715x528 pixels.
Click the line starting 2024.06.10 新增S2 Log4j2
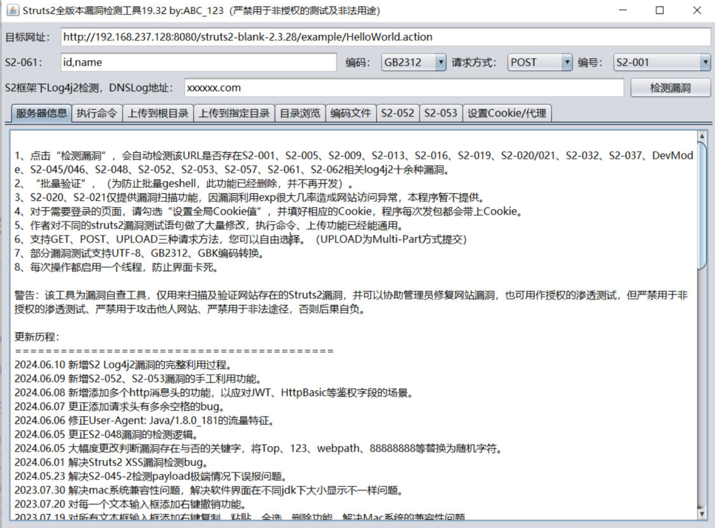click(123, 365)
